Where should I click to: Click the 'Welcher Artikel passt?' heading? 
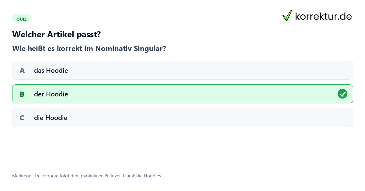57,34
